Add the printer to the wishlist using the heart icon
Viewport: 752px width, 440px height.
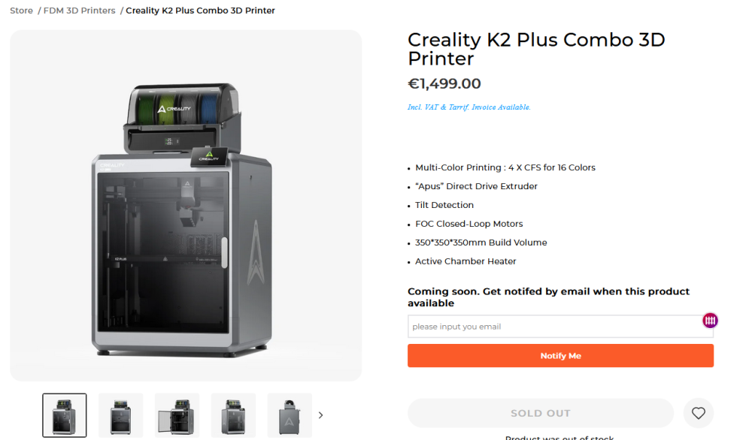pyautogui.click(x=699, y=413)
